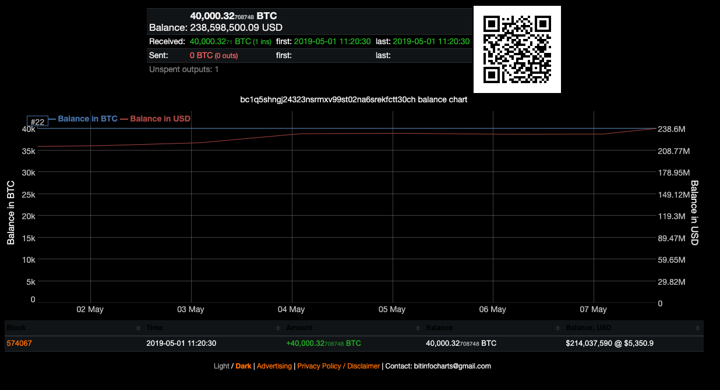Switch to Light theme

[x=221, y=366]
